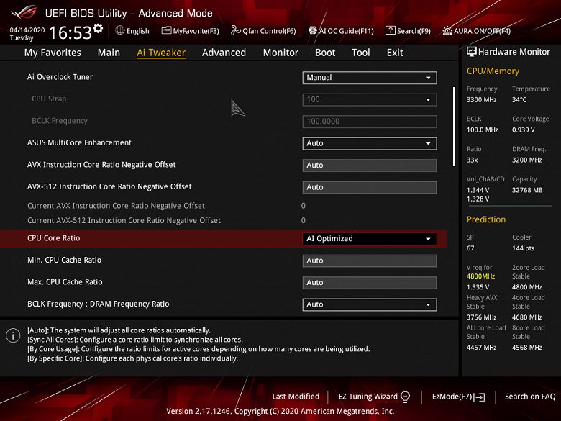Toggle AURA lighting sun icon
561x421 pixels.
[x=447, y=31]
